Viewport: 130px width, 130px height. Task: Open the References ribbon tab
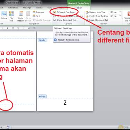[x=13, y=8]
